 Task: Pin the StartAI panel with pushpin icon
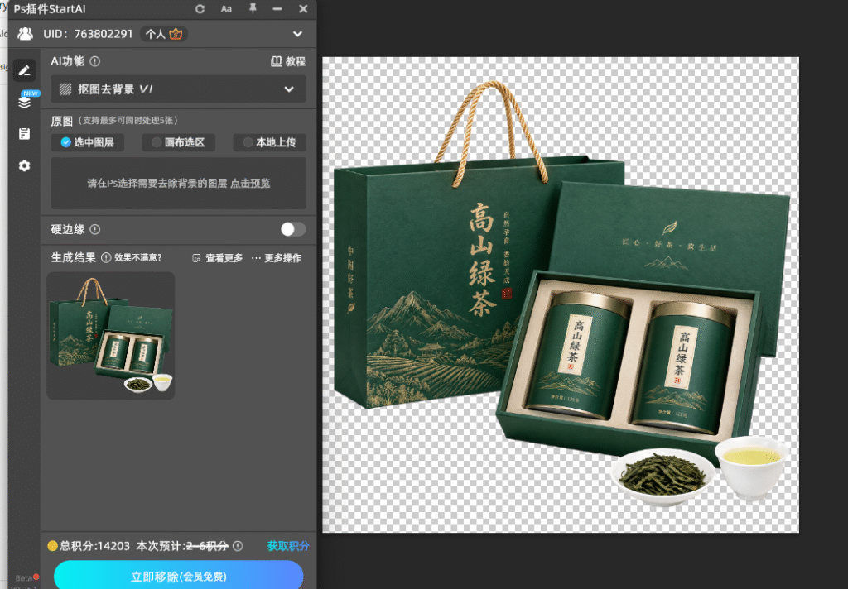pos(253,8)
